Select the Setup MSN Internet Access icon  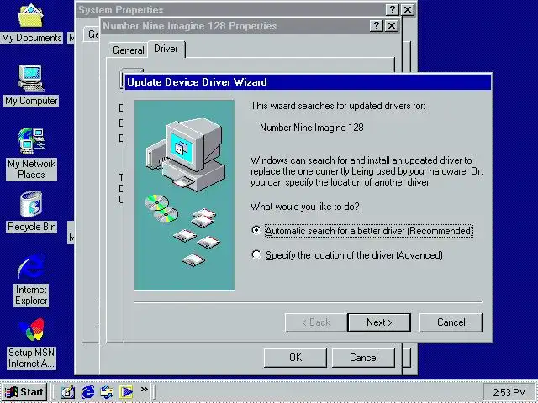tap(31, 343)
